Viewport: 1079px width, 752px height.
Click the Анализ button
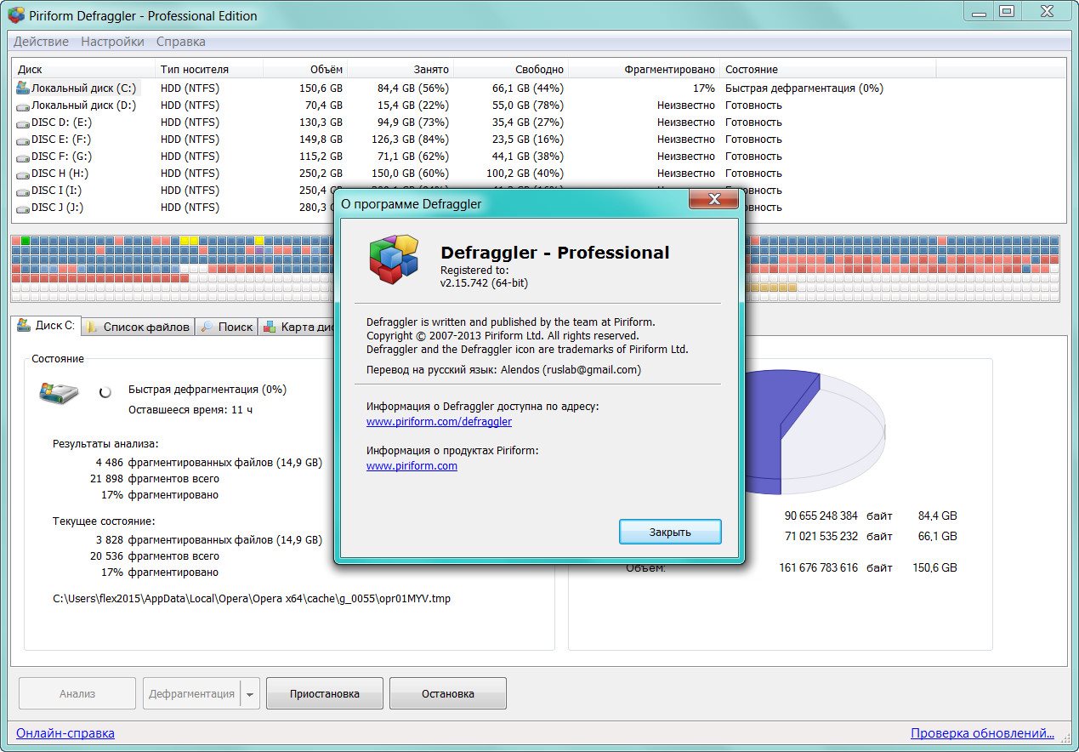tap(77, 693)
